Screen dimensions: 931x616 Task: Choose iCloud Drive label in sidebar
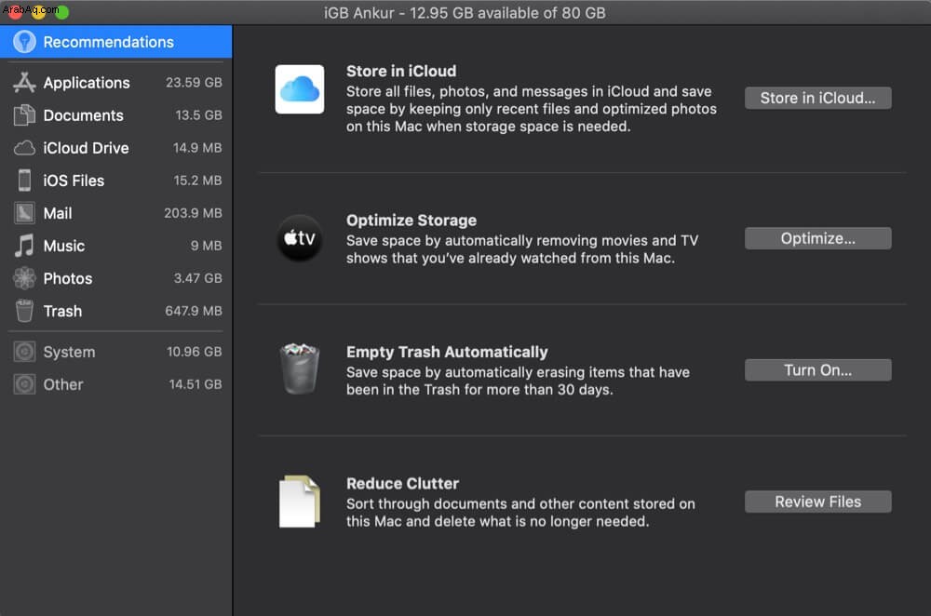pyautogui.click(x=86, y=148)
